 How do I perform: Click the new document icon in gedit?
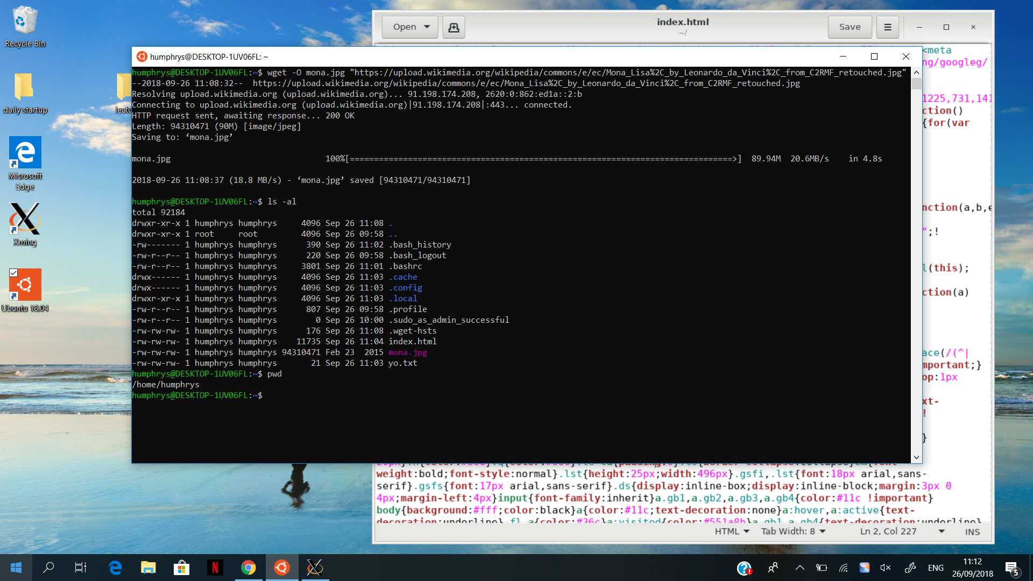[x=454, y=27]
